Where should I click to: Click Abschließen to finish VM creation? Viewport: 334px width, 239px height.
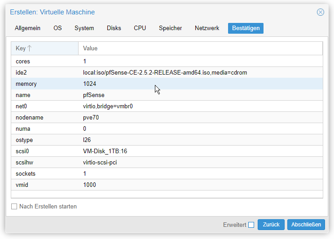306,225
